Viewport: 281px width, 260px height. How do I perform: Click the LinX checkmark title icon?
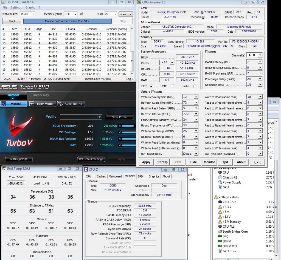3,2
